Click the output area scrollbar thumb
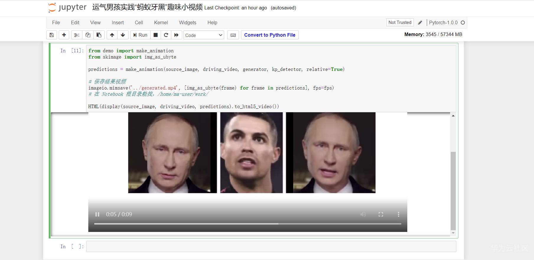 pos(453,191)
